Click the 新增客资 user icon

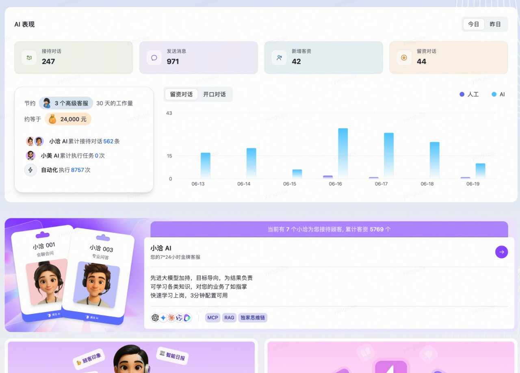tap(279, 58)
